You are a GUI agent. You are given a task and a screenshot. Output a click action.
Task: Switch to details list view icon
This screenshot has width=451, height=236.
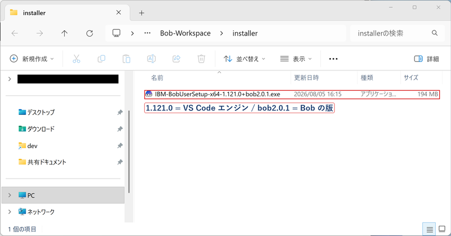(430, 229)
